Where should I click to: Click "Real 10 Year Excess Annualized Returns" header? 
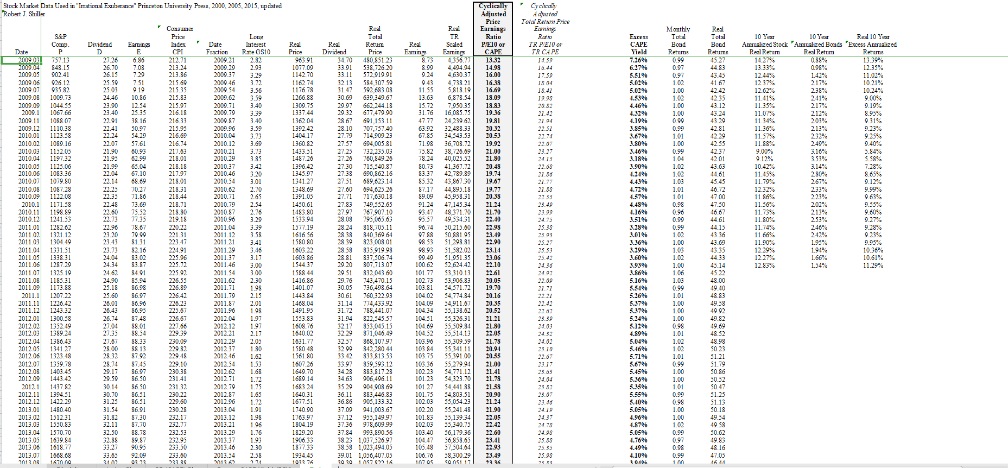pos(873,45)
